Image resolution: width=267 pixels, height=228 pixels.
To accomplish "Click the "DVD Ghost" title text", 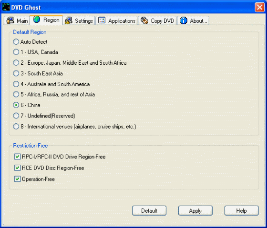I will (26, 8).
